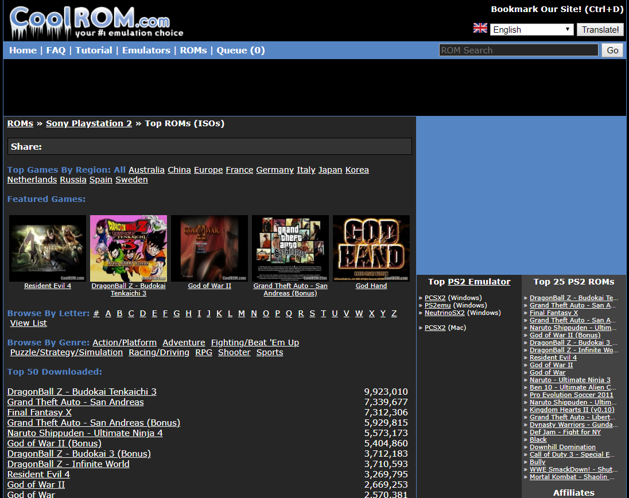Screen dimensions: 629x498
Task: Select the Netherlands region link
Action: 32,180
